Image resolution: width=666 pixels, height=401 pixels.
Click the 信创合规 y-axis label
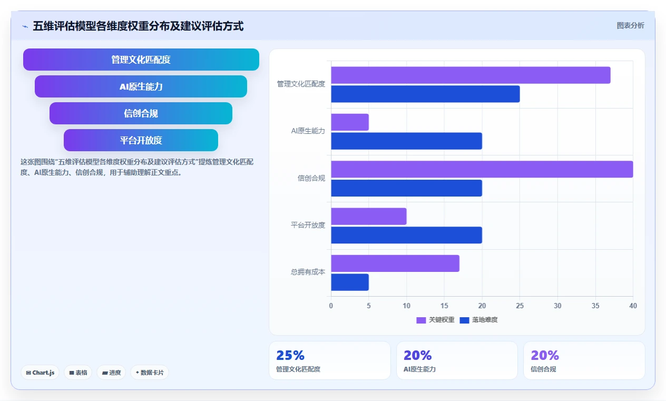tap(311, 178)
